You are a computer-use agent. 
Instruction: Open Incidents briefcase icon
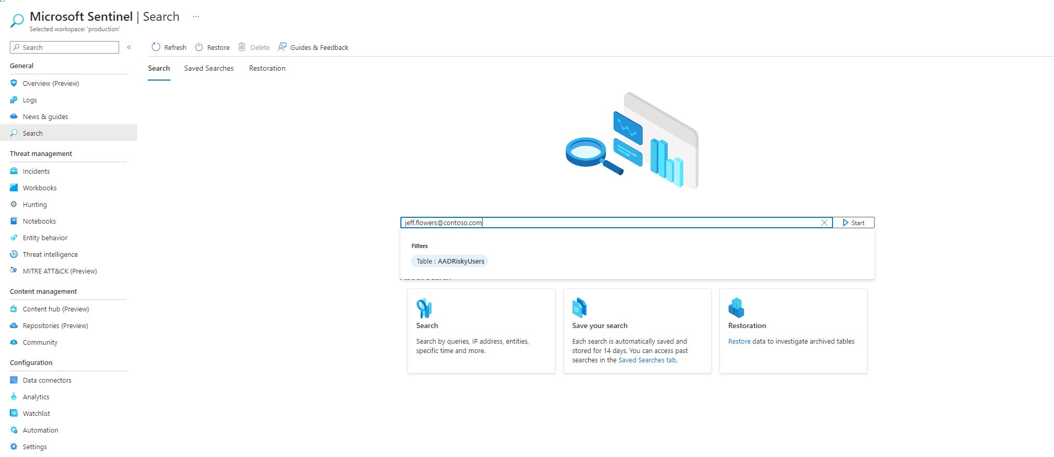(x=14, y=171)
